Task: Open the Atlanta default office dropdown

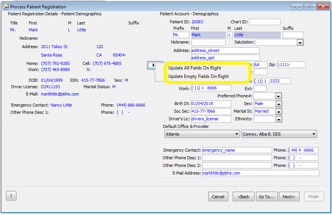Action: 202,134
